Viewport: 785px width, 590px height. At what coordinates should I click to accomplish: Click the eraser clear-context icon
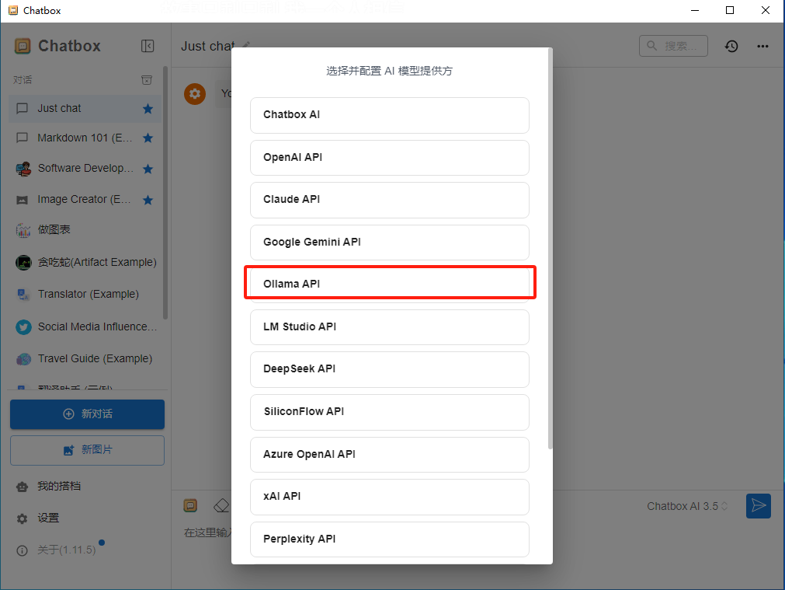point(221,505)
